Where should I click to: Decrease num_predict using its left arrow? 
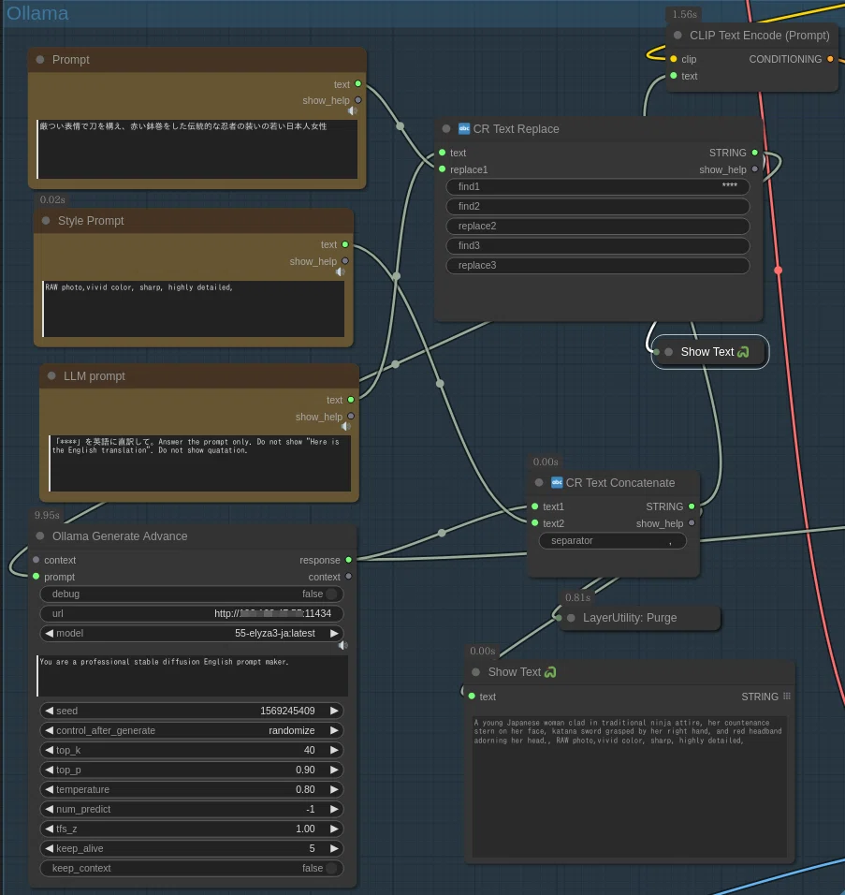coord(49,810)
